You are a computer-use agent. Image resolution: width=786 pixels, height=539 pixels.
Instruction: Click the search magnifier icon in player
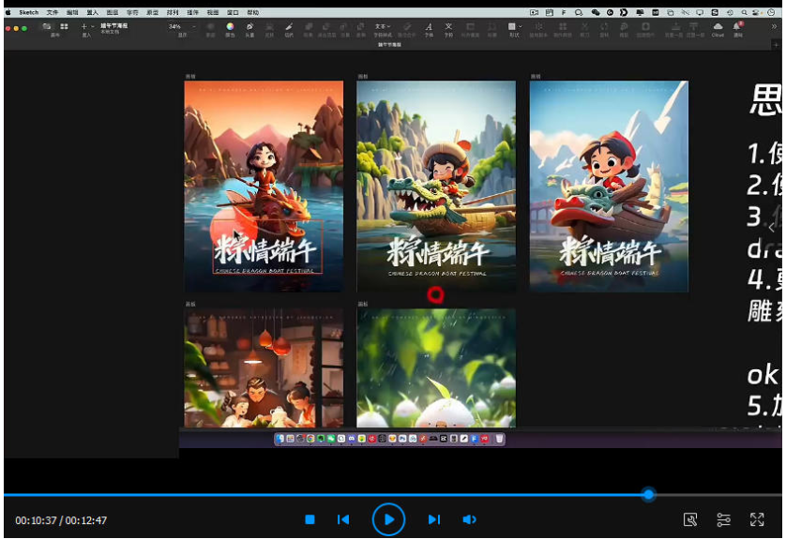click(690, 519)
